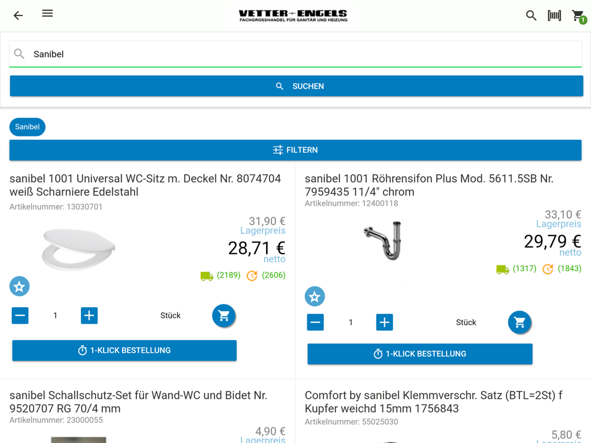
Task: Open the shopping cart
Action: 579,16
